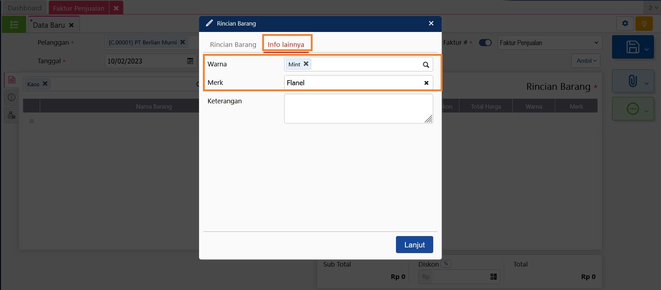Expand the tab count dropdown showing 2
The image size is (661, 290).
tap(653, 8)
